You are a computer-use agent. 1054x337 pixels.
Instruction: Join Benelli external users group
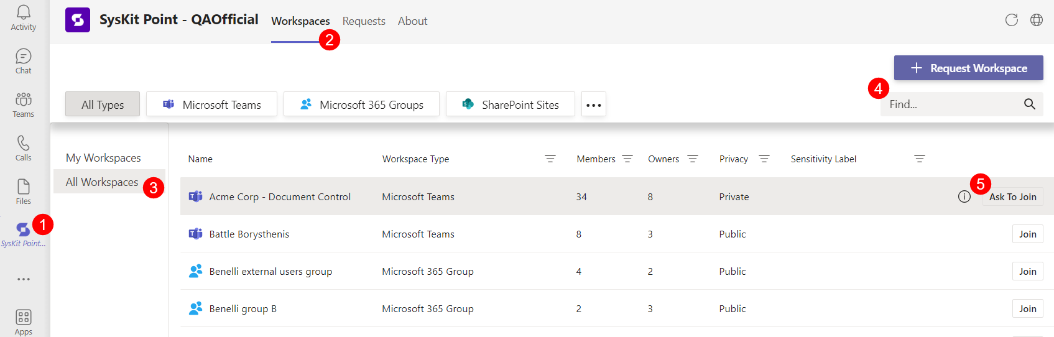1027,271
